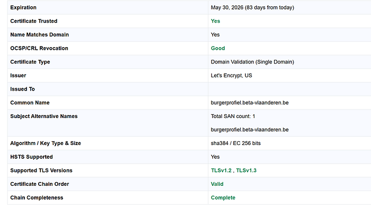The width and height of the screenshot is (371, 208).
Task: Click the green 'Good' revocation status
Action: [x=218, y=48]
